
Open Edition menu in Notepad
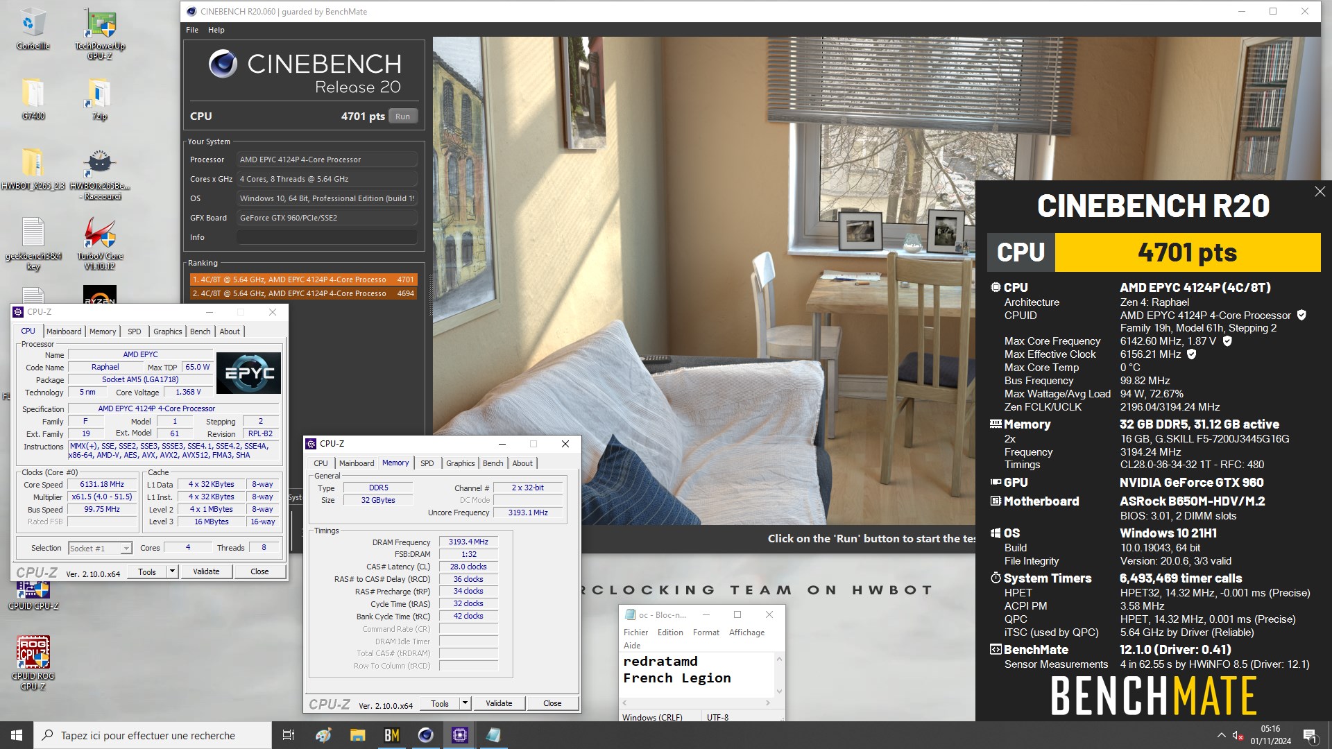click(x=670, y=632)
